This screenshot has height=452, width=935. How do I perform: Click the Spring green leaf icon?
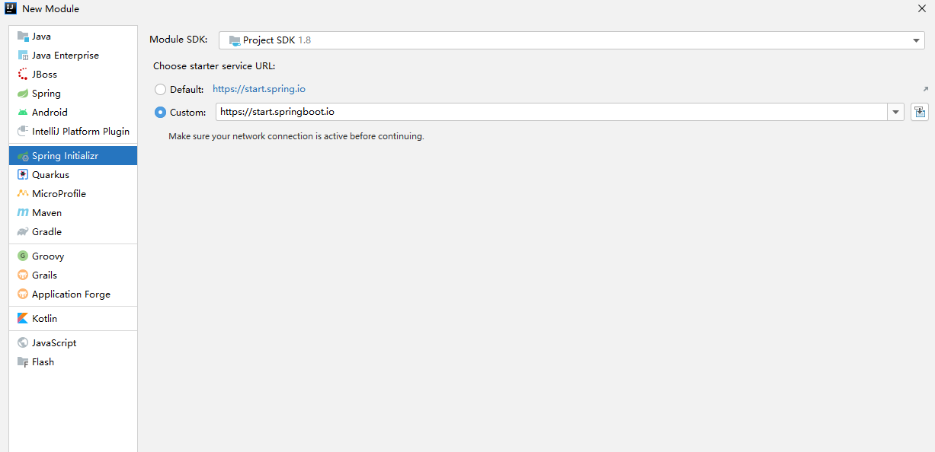click(x=23, y=93)
